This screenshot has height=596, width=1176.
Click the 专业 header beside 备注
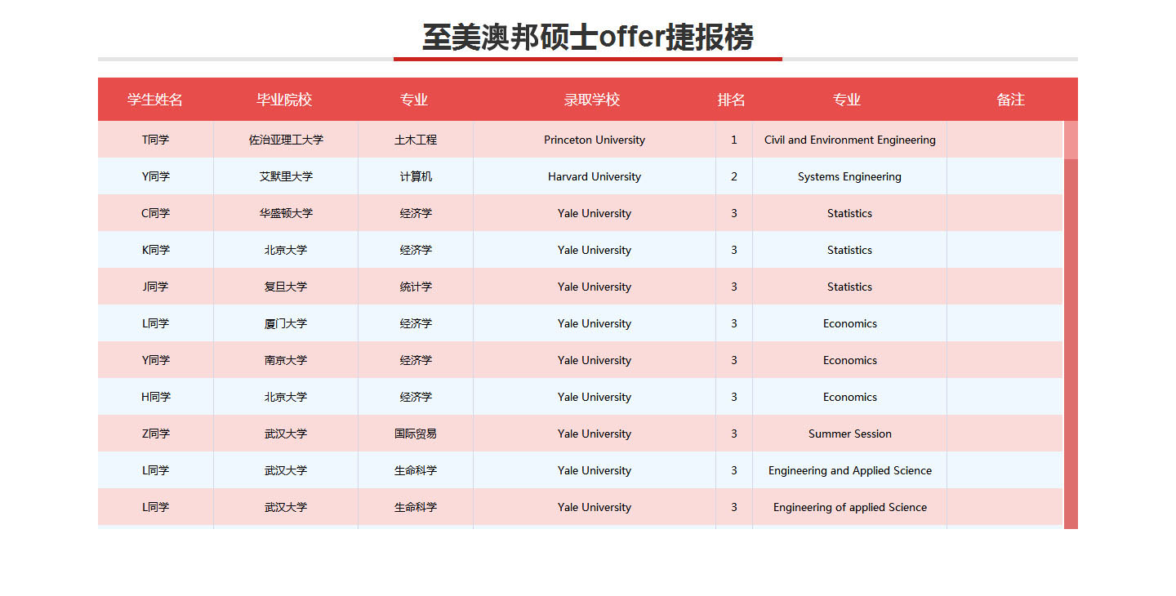[847, 100]
